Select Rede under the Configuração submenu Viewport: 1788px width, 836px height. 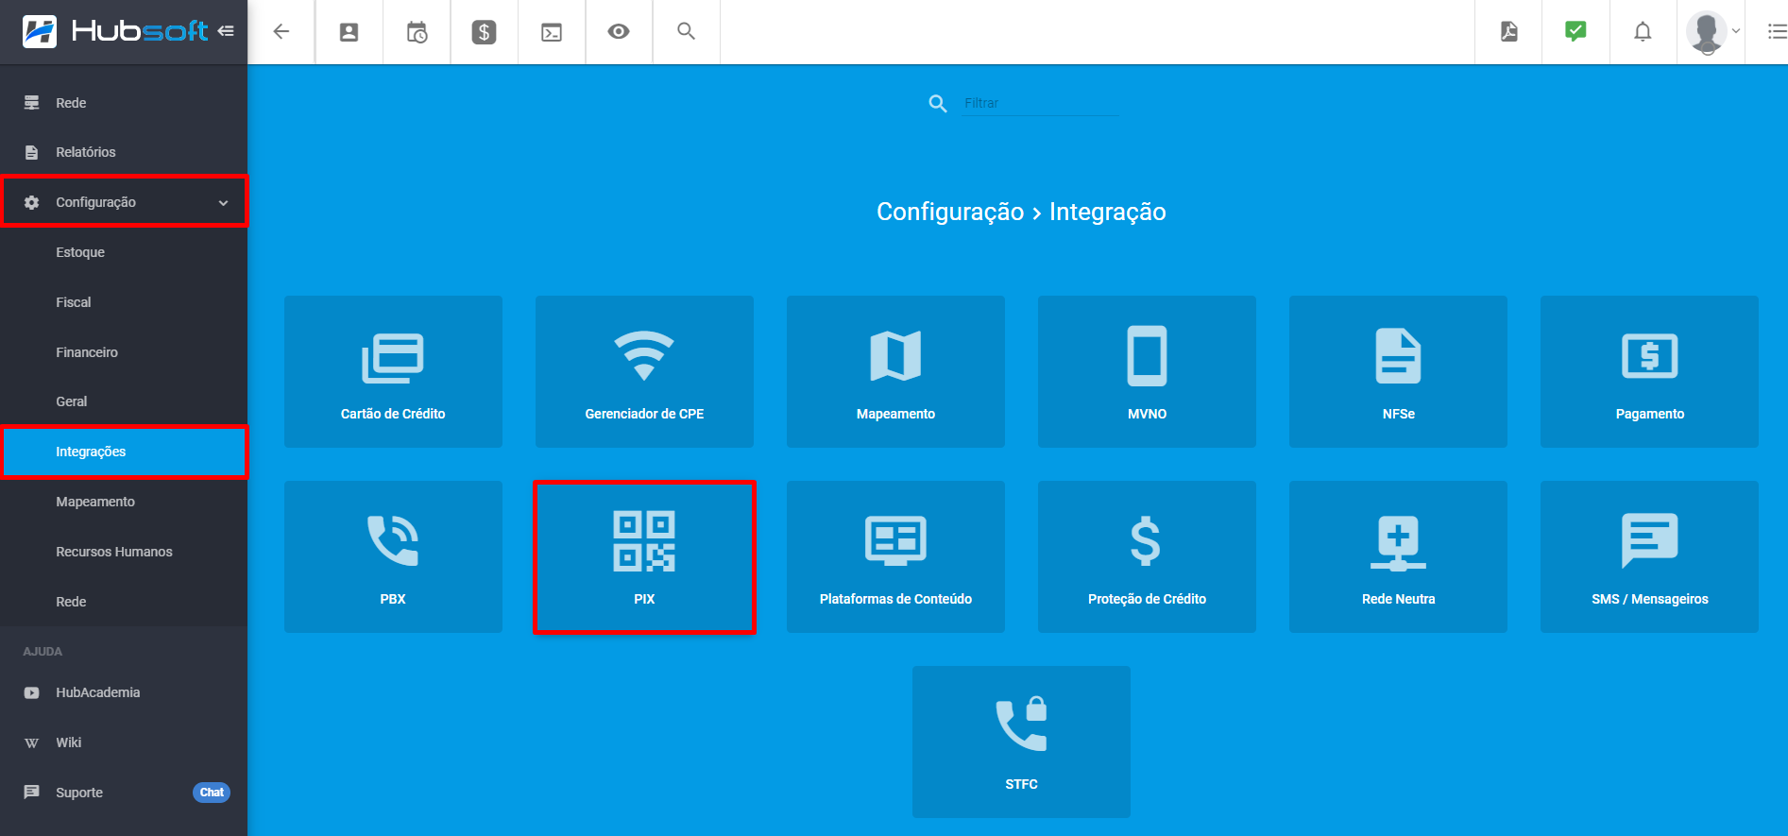tap(124, 602)
